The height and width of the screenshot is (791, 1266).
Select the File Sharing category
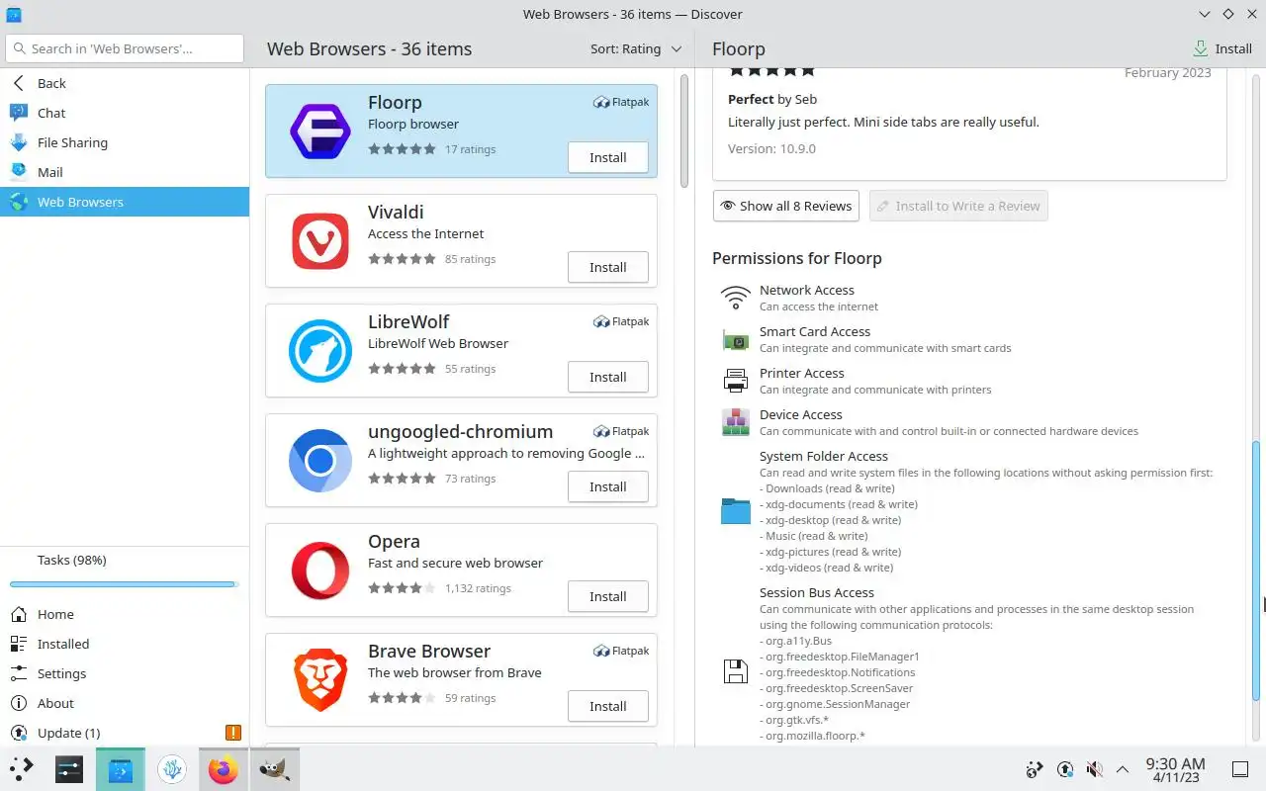pyautogui.click(x=125, y=142)
